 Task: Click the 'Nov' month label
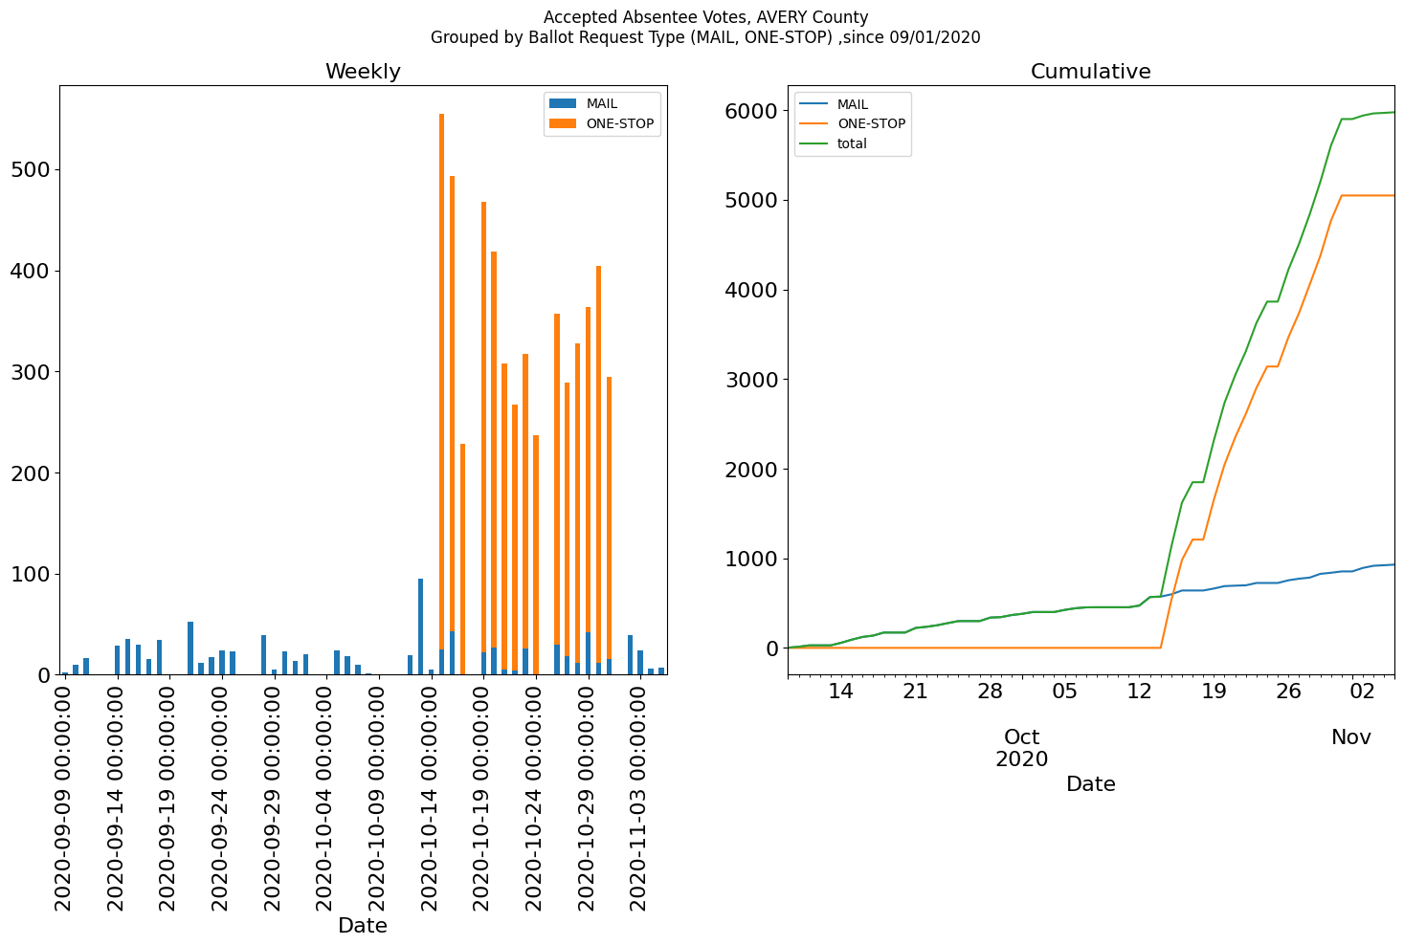click(1351, 737)
